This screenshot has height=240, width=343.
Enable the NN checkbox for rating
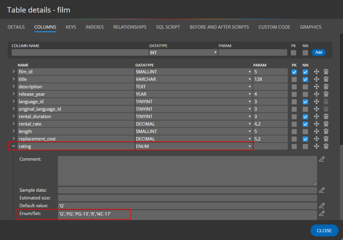click(x=305, y=146)
